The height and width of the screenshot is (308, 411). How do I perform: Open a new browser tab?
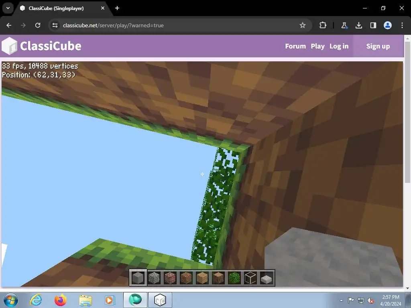click(x=117, y=8)
